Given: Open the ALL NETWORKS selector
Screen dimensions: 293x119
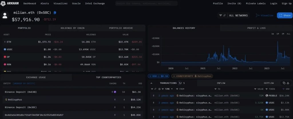Looking at the screenshot, I should 238,15.
